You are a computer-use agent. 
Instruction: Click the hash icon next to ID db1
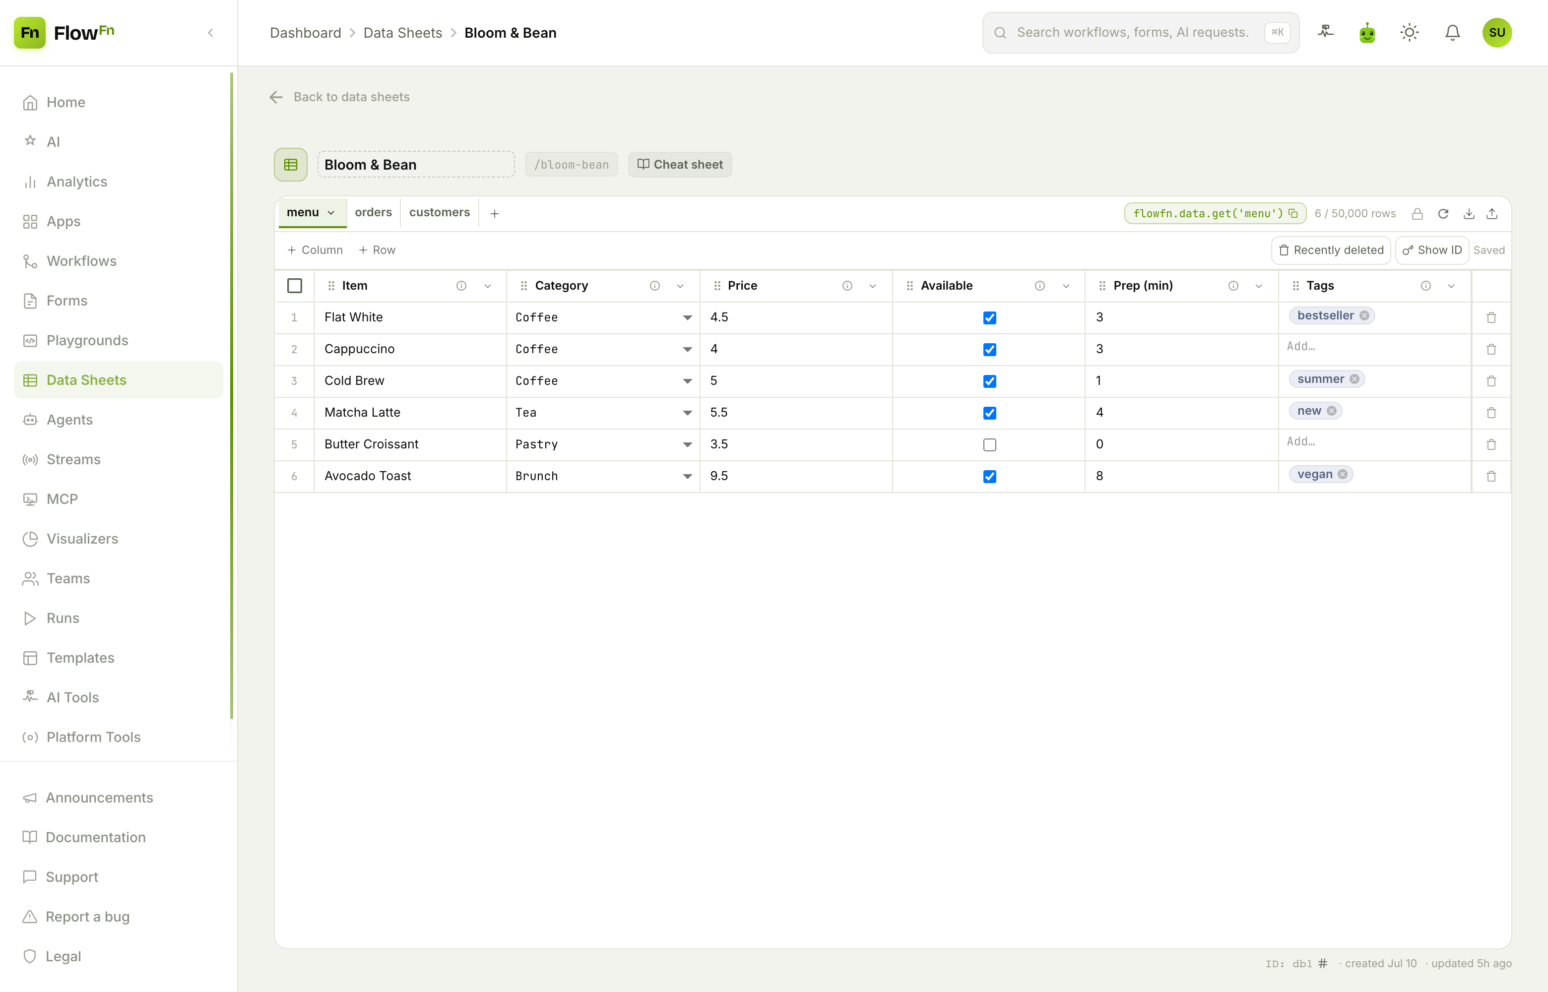coord(1323,964)
